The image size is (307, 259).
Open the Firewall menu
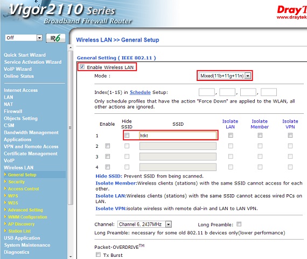click(x=13, y=112)
